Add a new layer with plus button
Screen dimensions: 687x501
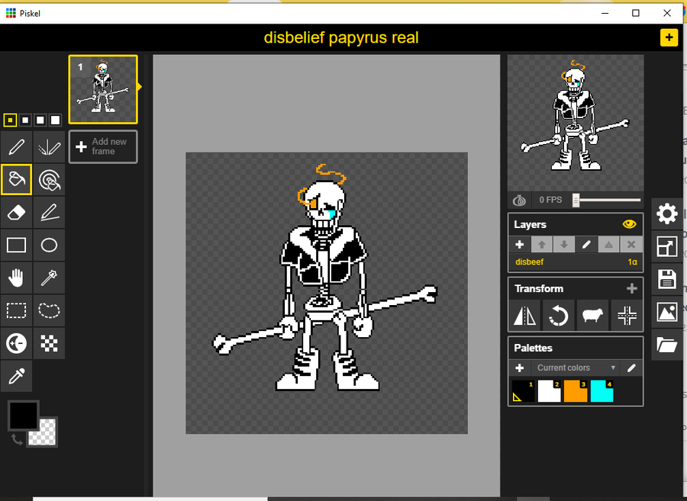520,245
